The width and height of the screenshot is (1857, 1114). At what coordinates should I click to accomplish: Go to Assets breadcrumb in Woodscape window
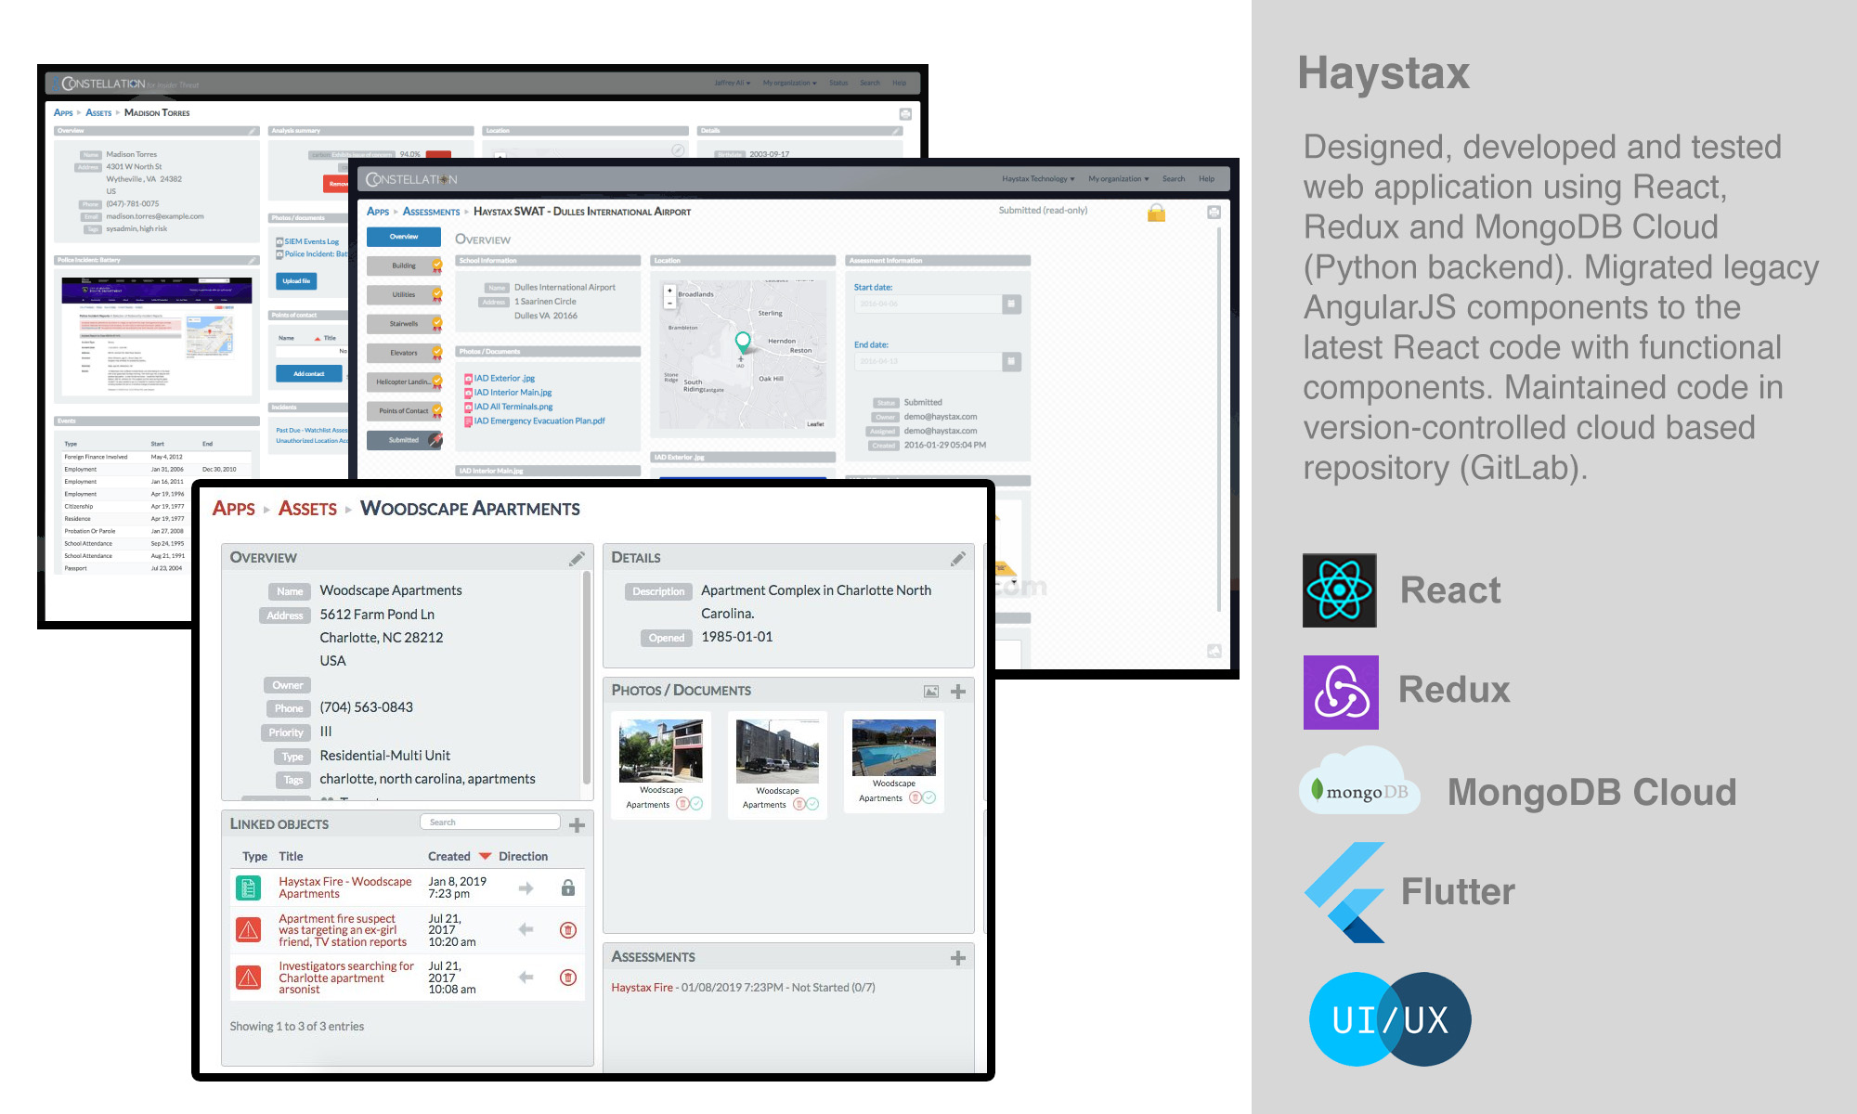(307, 509)
